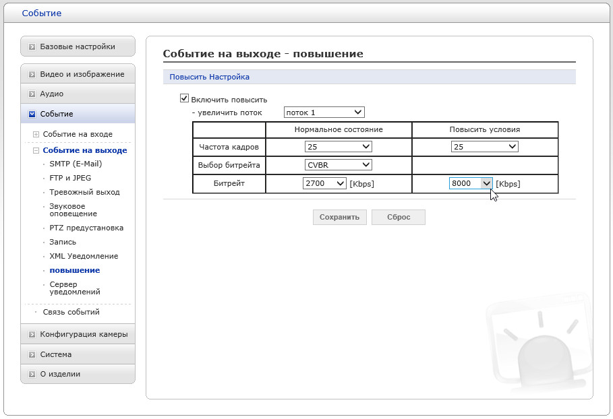Click arrow icon beside Базовые настройки
The image size is (613, 419).
32,47
